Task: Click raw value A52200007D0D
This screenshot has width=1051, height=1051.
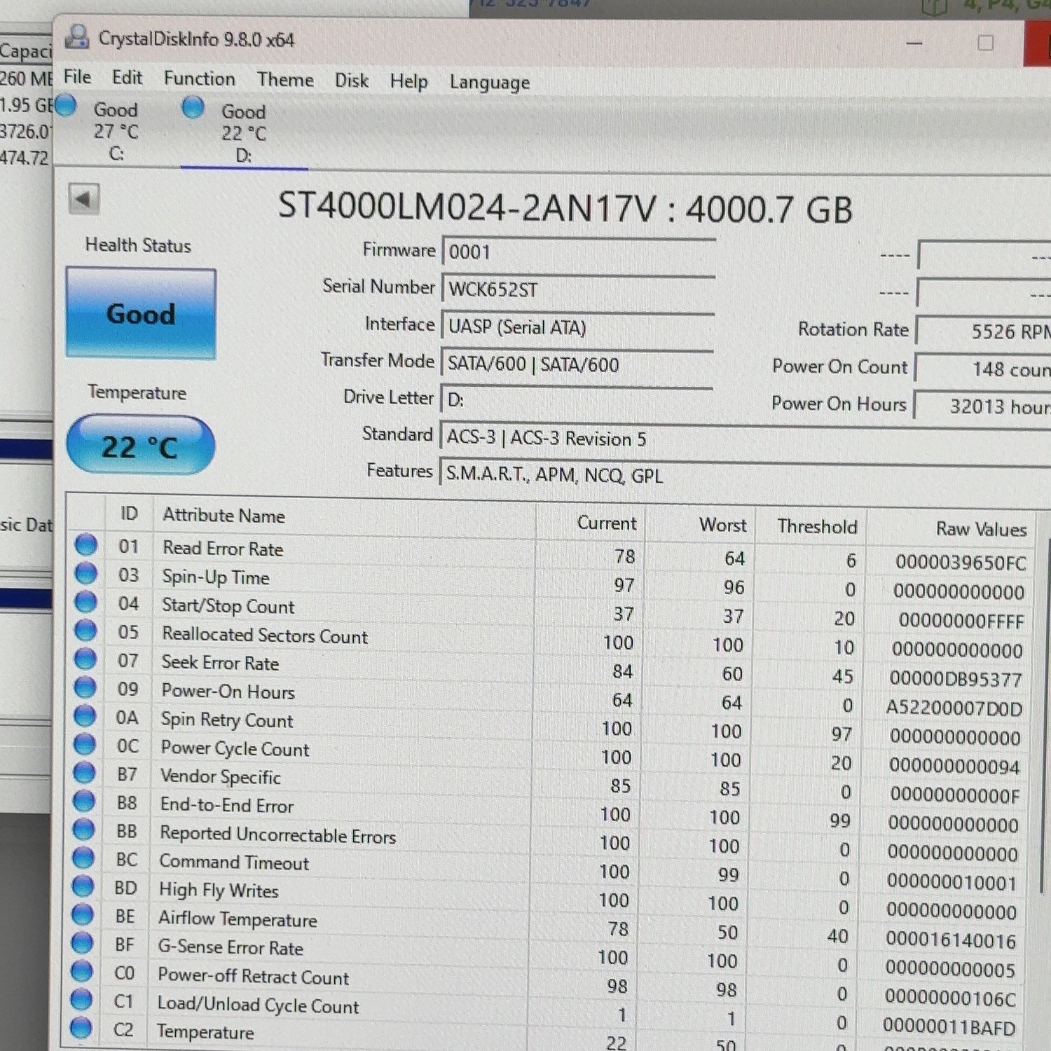Action: (x=954, y=708)
